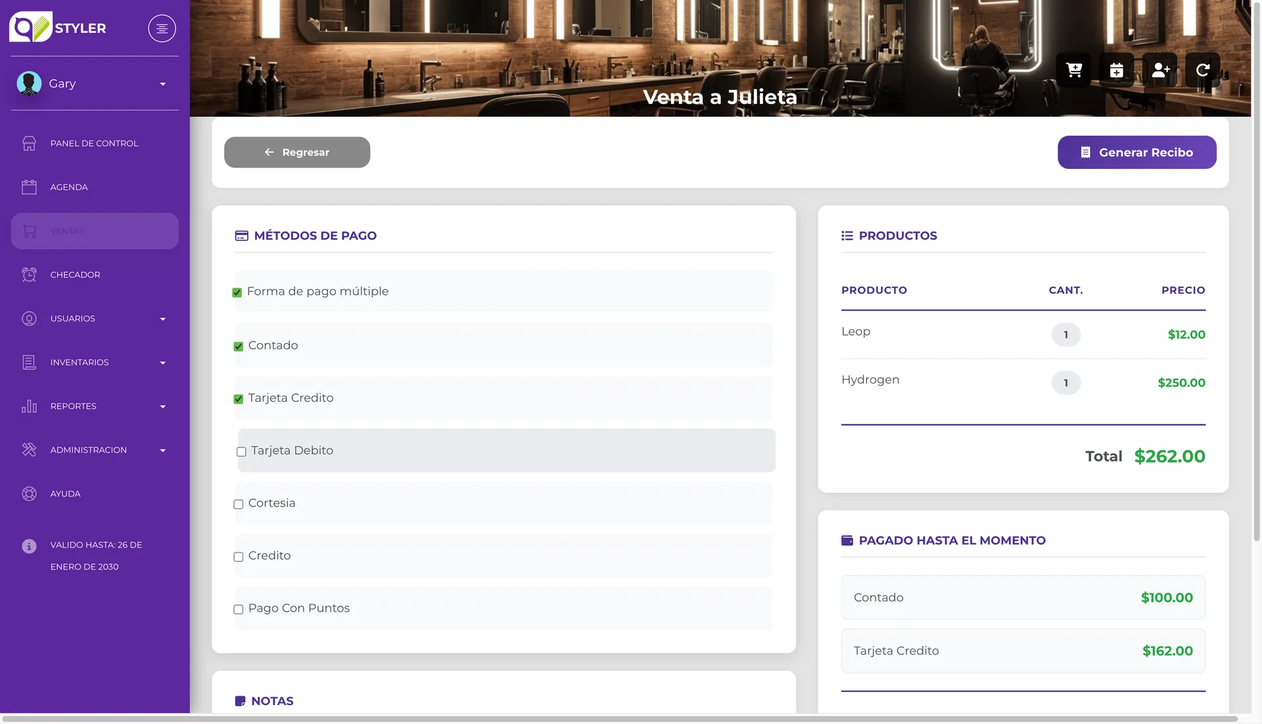Click the Leop product name
The width and height of the screenshot is (1262, 724).
click(856, 332)
